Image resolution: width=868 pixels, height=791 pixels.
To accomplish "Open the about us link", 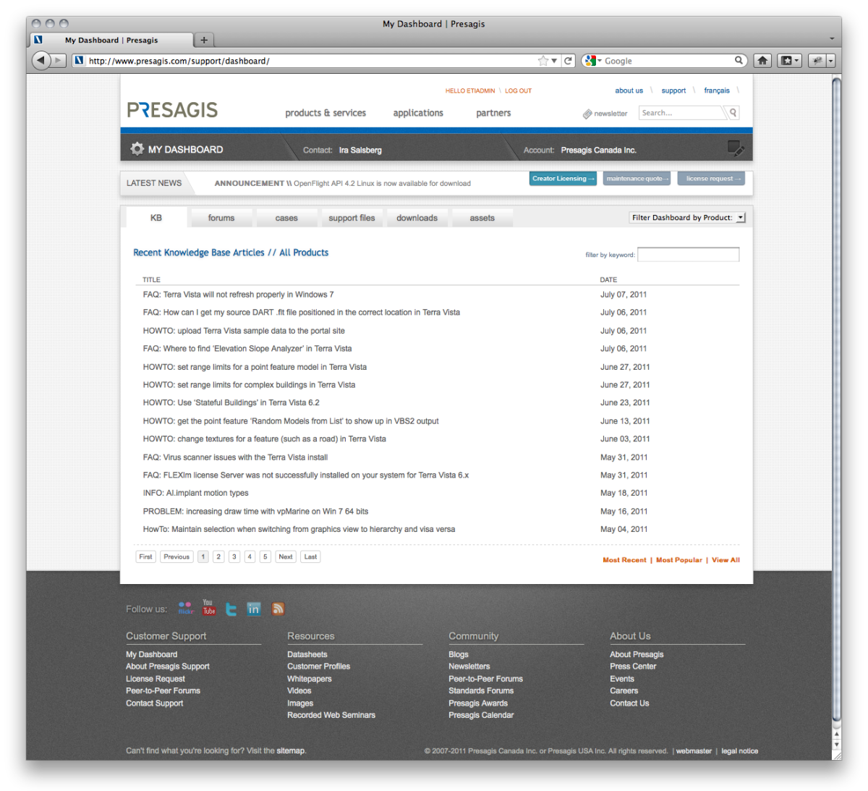I will tap(629, 90).
